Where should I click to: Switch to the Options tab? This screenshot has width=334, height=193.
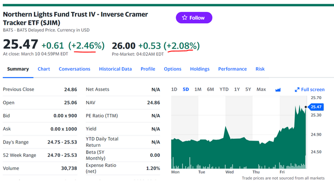pyautogui.click(x=173, y=69)
